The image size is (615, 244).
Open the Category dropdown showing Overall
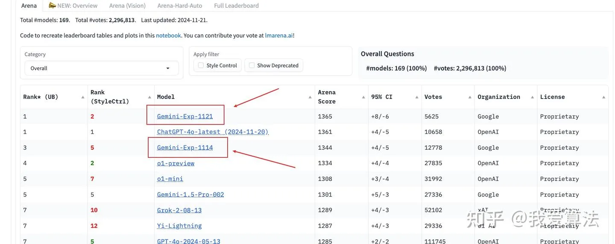pyautogui.click(x=101, y=68)
